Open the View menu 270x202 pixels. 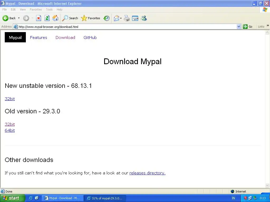[23, 9]
